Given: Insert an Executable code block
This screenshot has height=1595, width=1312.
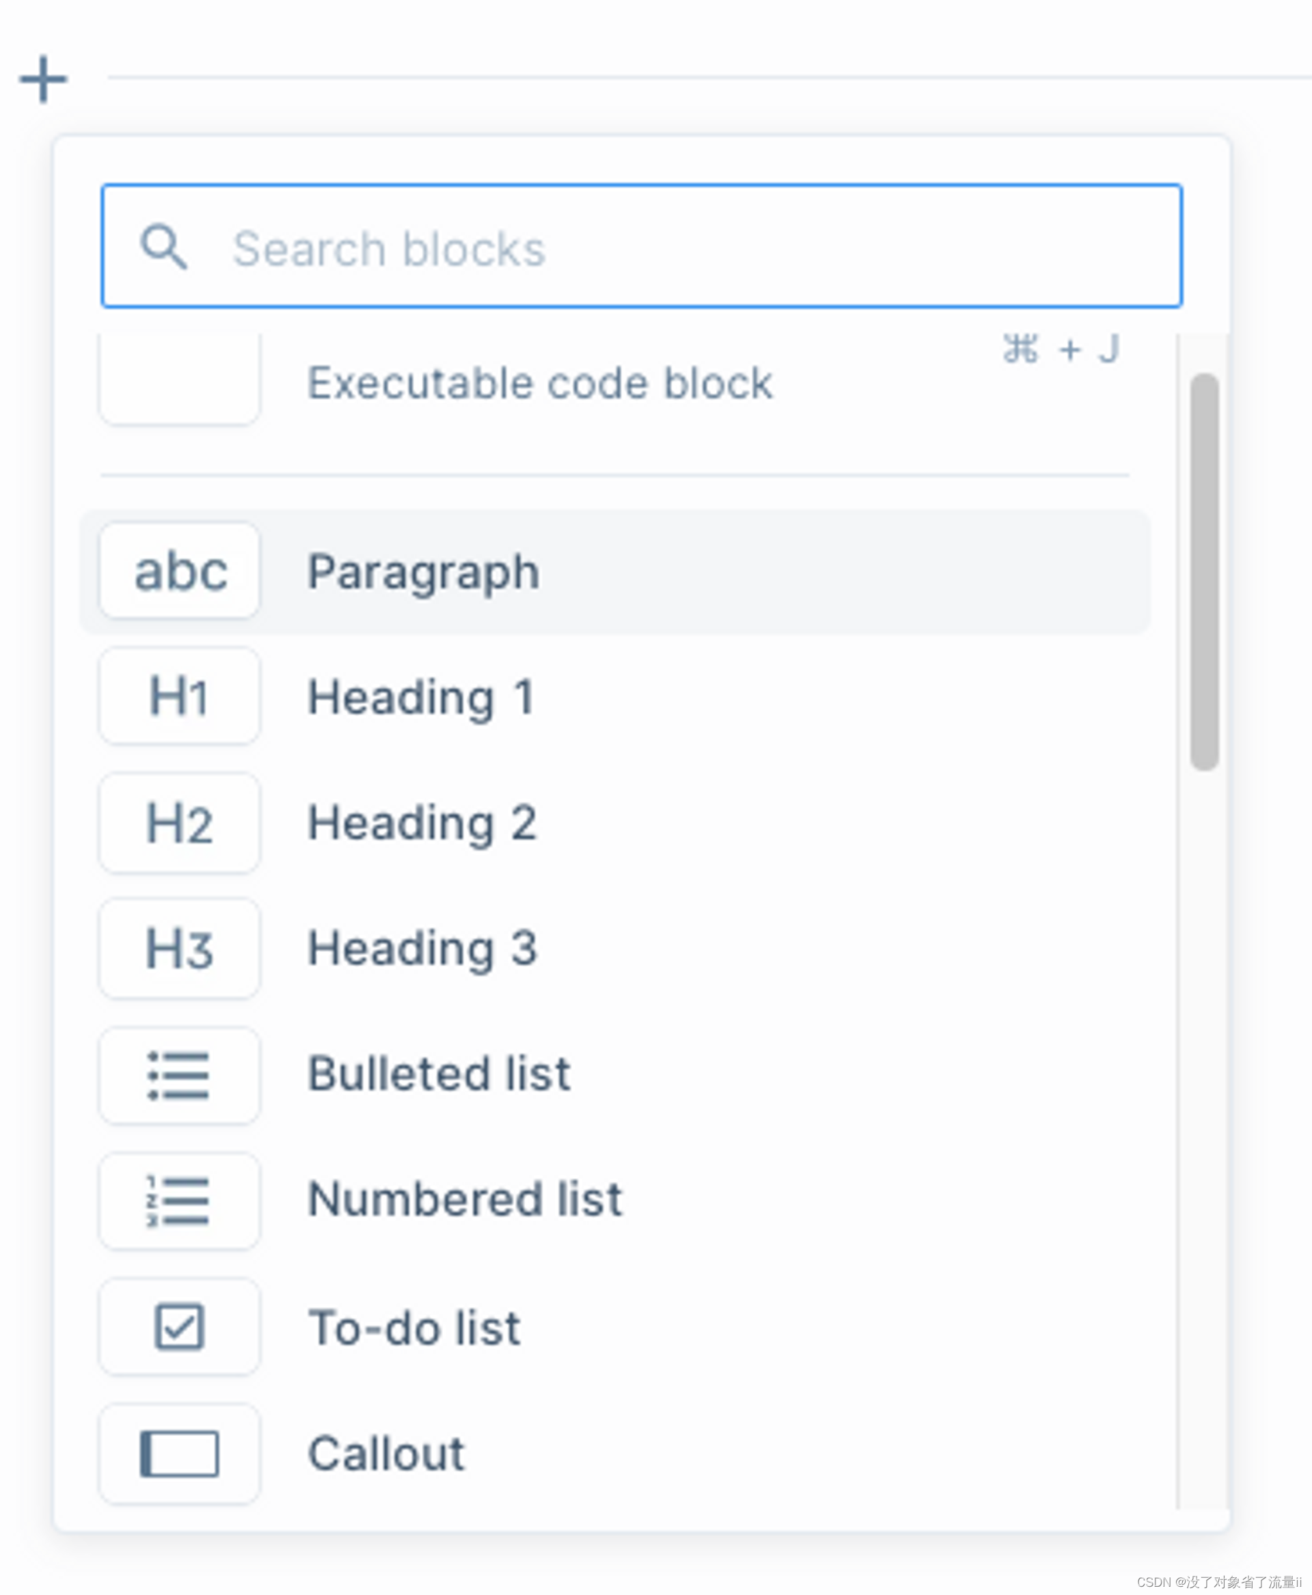Looking at the screenshot, I should tap(540, 383).
